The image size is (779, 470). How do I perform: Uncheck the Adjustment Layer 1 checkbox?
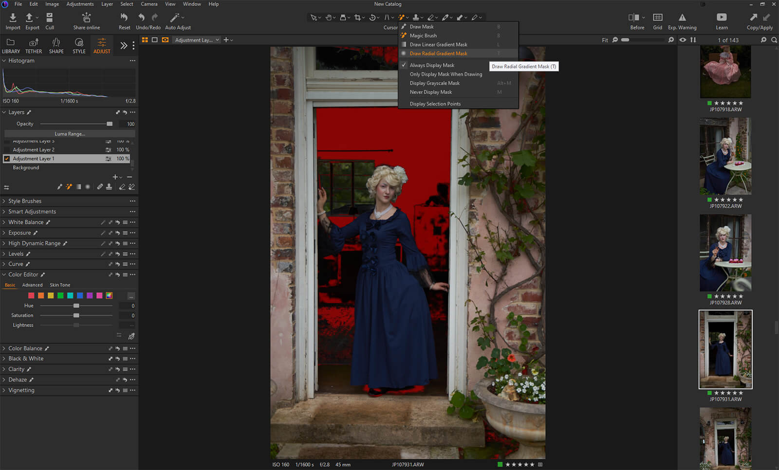coord(7,159)
